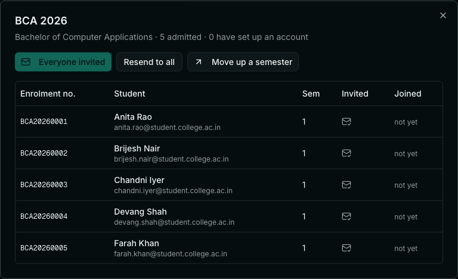Select enrolment number BCA20260005
This screenshot has height=279, width=458.
pyautogui.click(x=44, y=248)
